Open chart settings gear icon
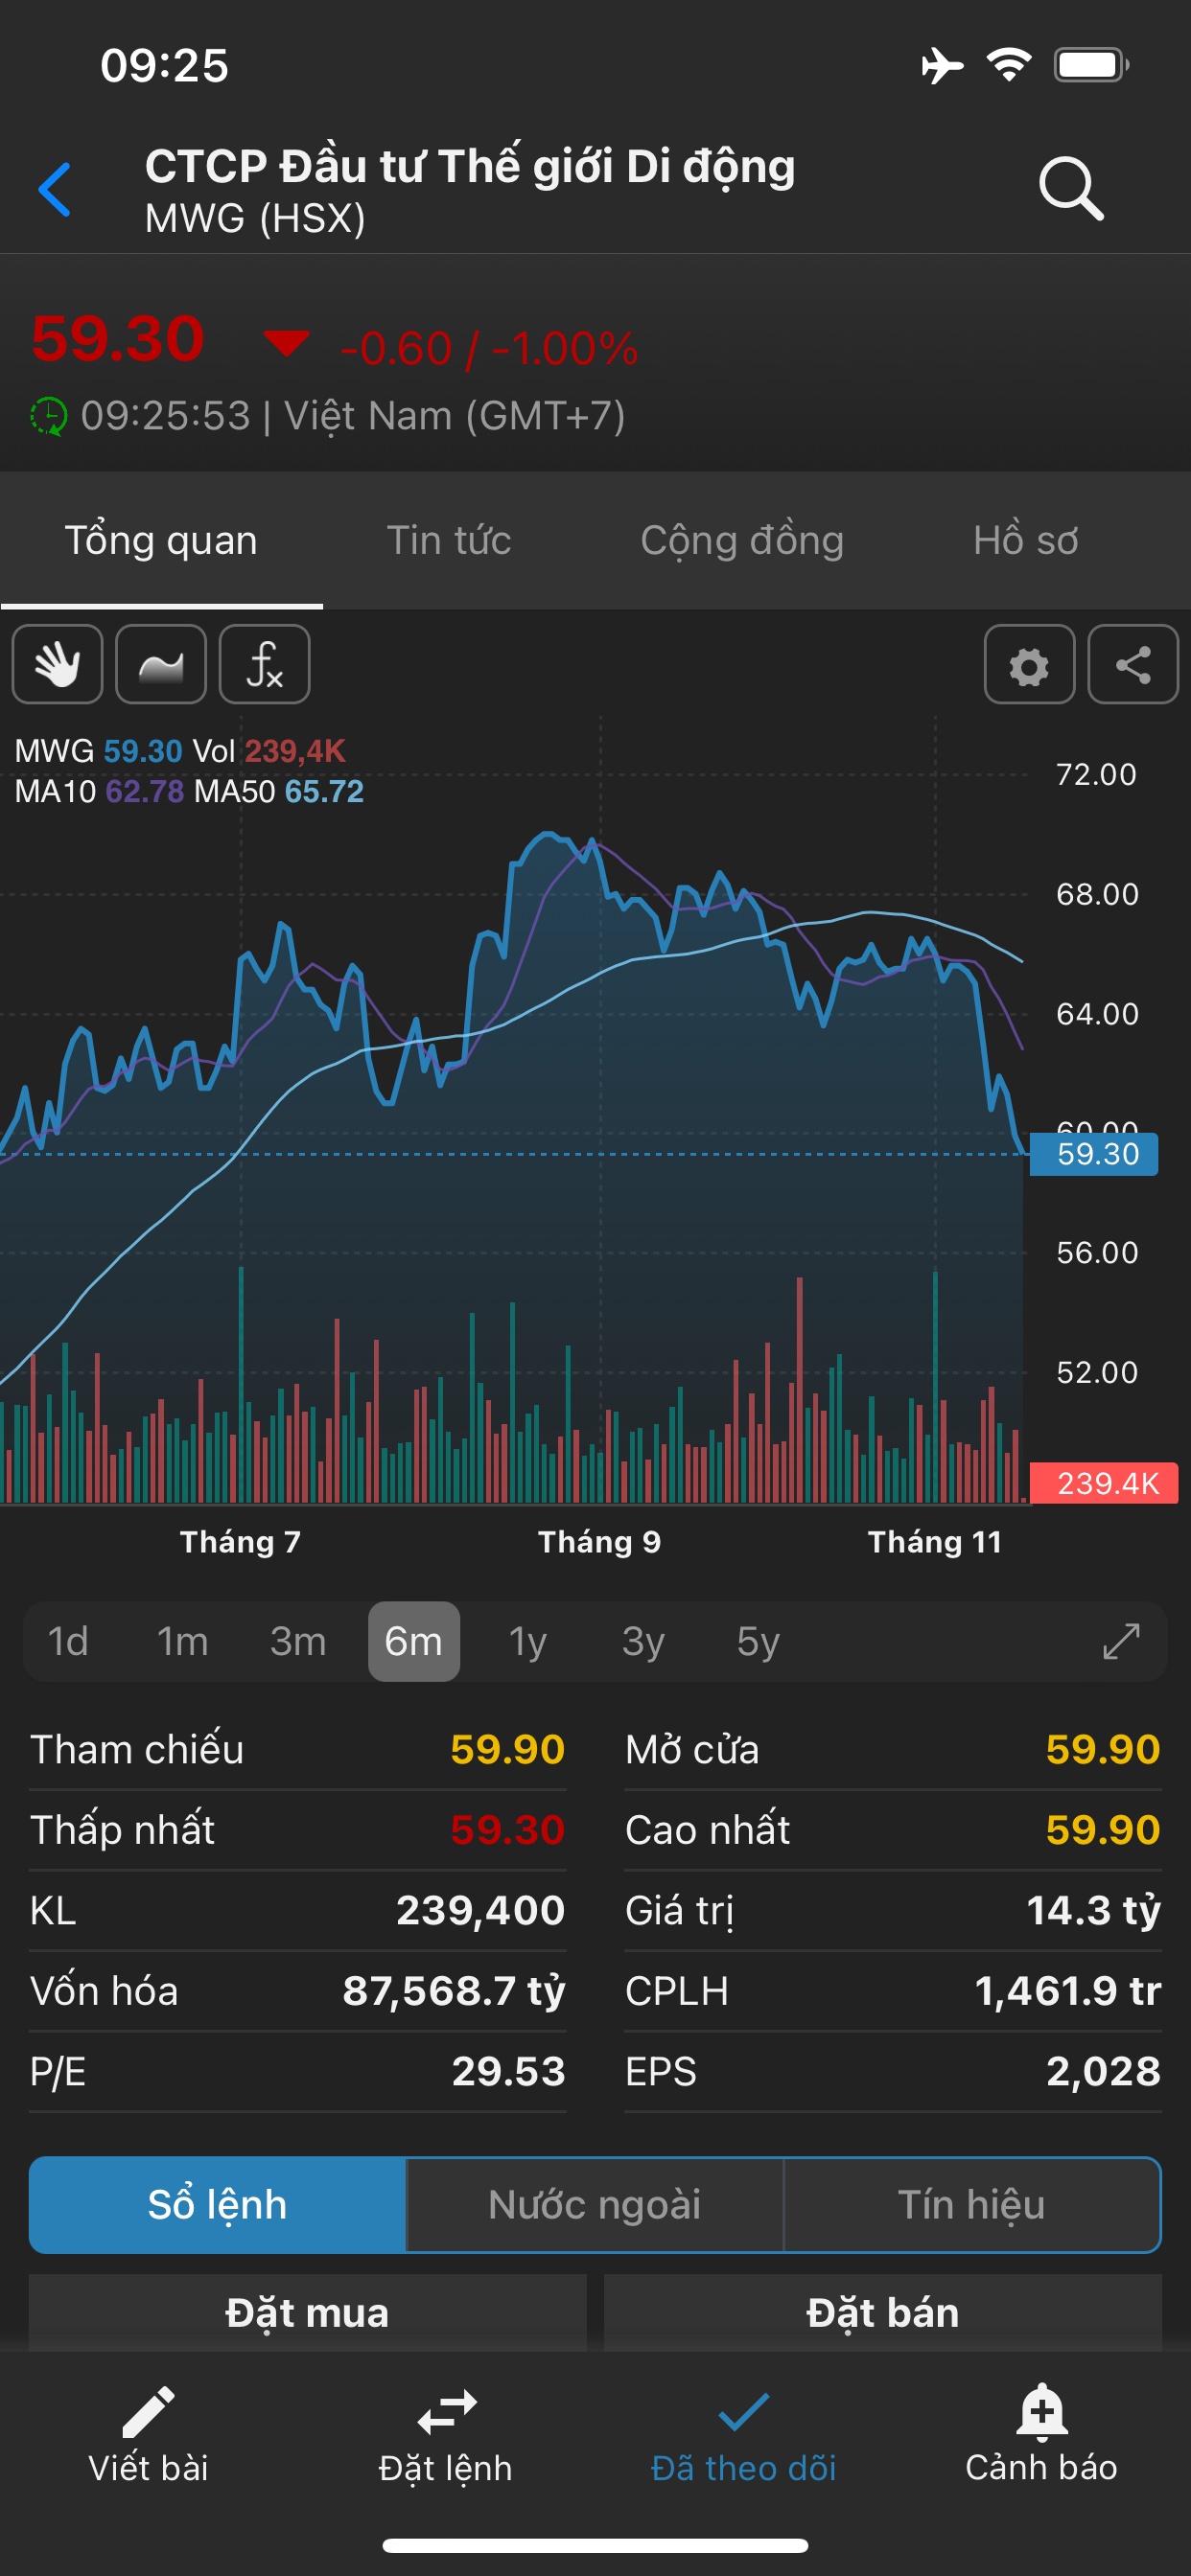Viewport: 1191px width, 2576px height. point(1029,665)
